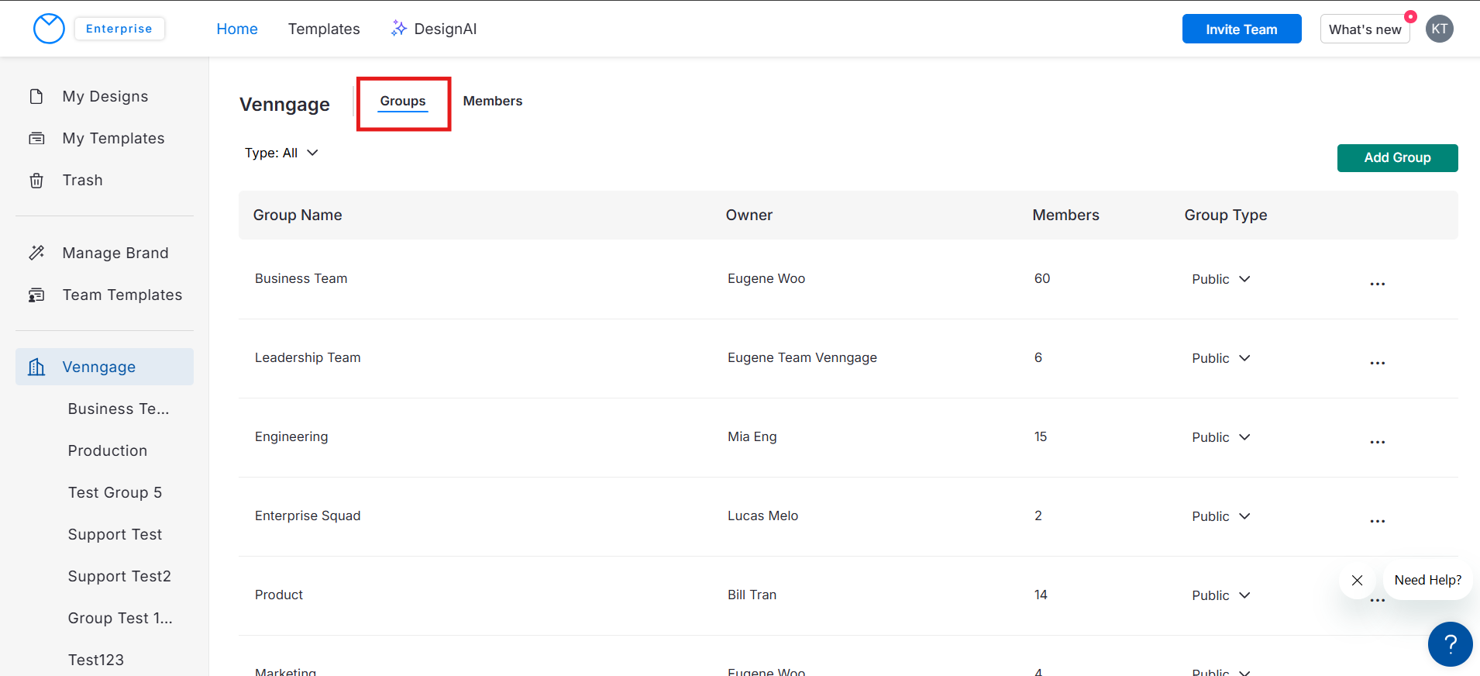The image size is (1480, 676).
Task: Switch to the Members tab
Action: click(x=492, y=101)
